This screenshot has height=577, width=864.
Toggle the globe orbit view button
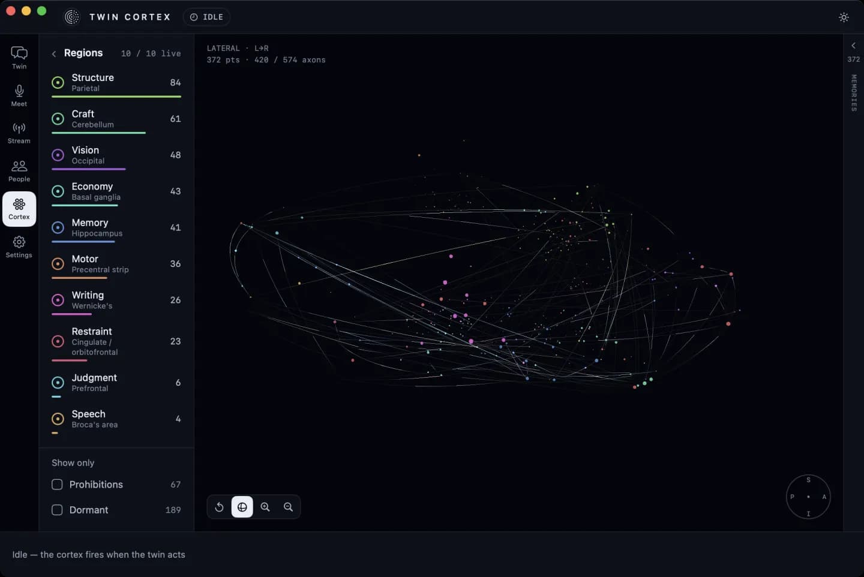(x=242, y=507)
